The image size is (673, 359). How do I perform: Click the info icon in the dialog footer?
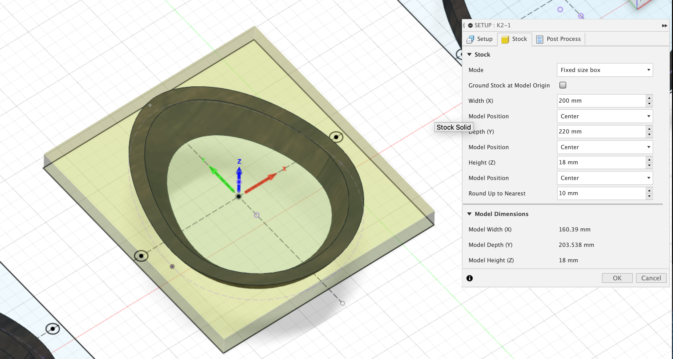click(470, 278)
